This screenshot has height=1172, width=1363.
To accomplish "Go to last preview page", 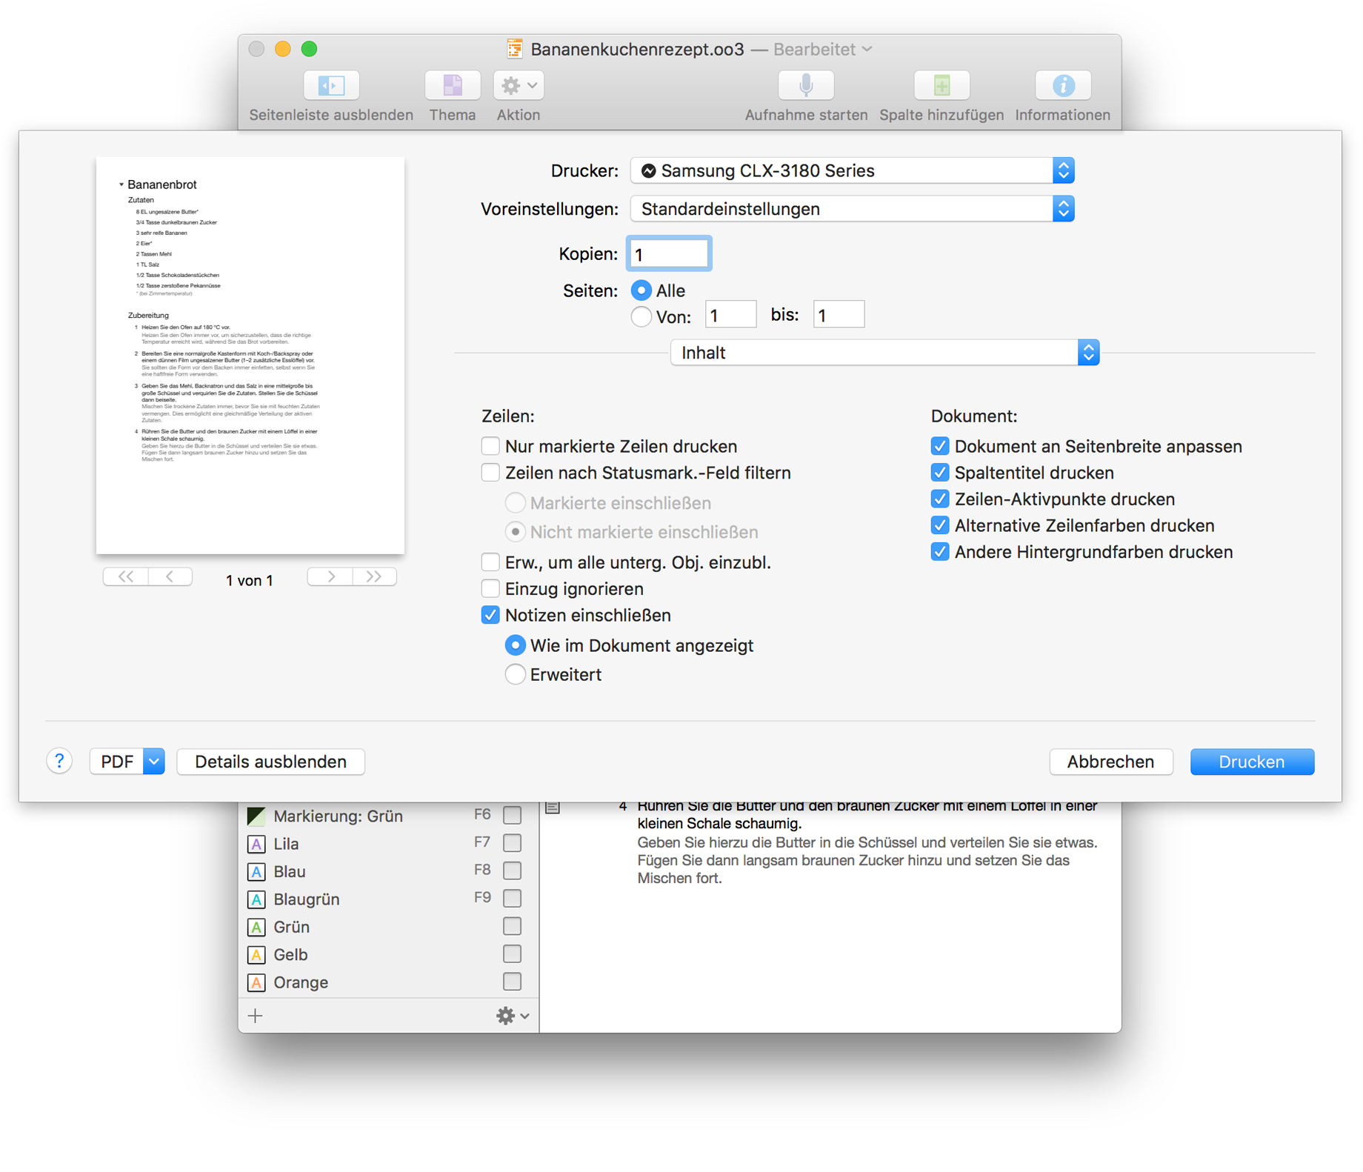I will point(375,576).
